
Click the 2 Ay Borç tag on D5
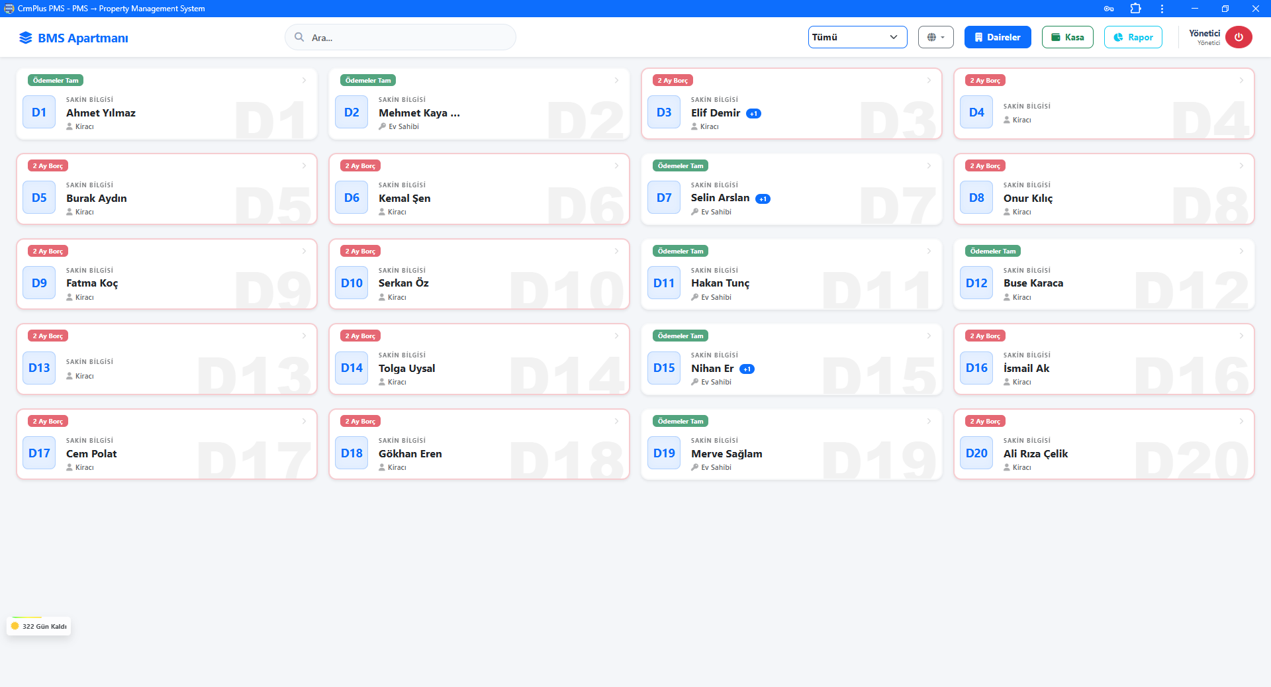coord(48,166)
